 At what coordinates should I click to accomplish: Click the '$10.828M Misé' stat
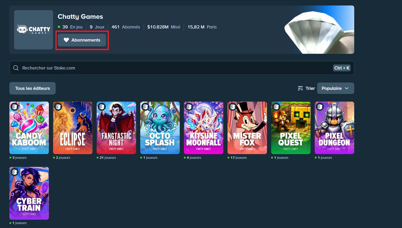(164, 27)
